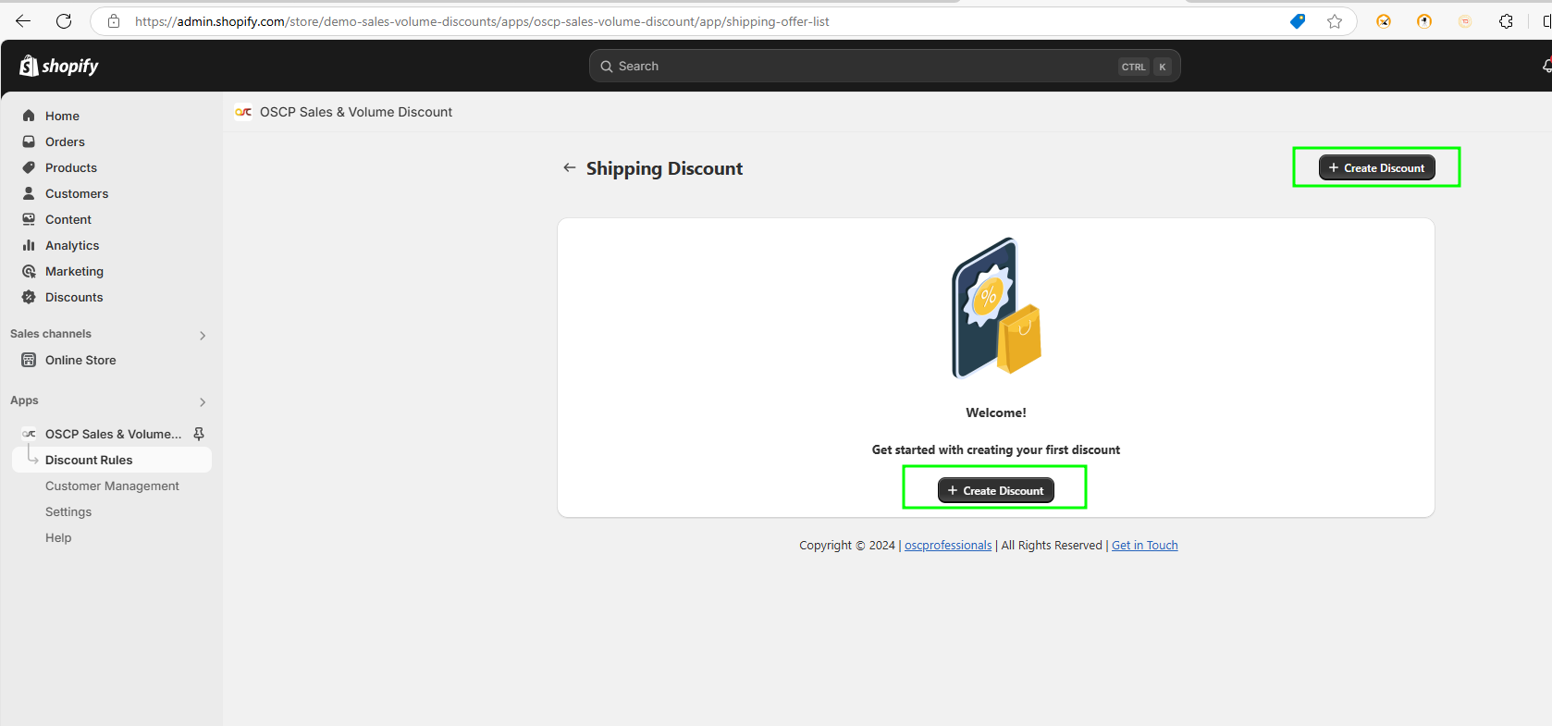The width and height of the screenshot is (1552, 726).
Task: Go back using arrow beside Shipping Discount
Action: pyautogui.click(x=569, y=167)
